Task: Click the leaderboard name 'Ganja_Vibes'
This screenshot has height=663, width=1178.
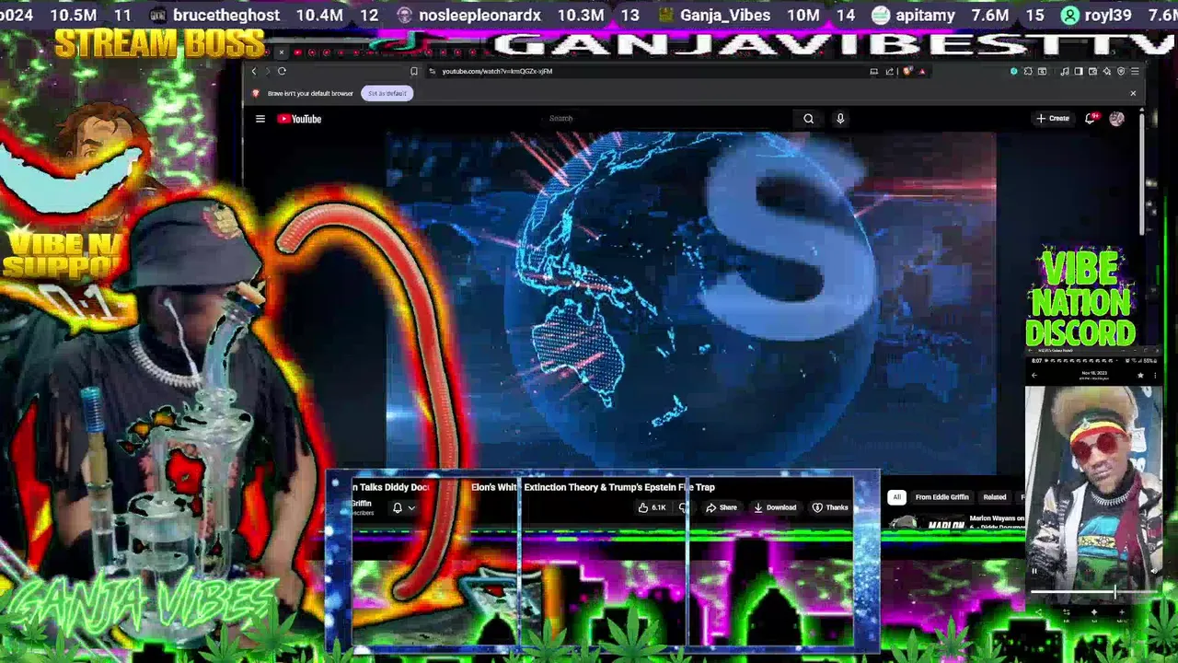Action: [725, 15]
